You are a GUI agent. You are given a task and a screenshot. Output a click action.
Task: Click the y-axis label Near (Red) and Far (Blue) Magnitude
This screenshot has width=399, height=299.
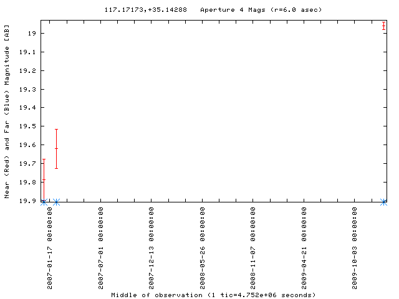coord(7,112)
